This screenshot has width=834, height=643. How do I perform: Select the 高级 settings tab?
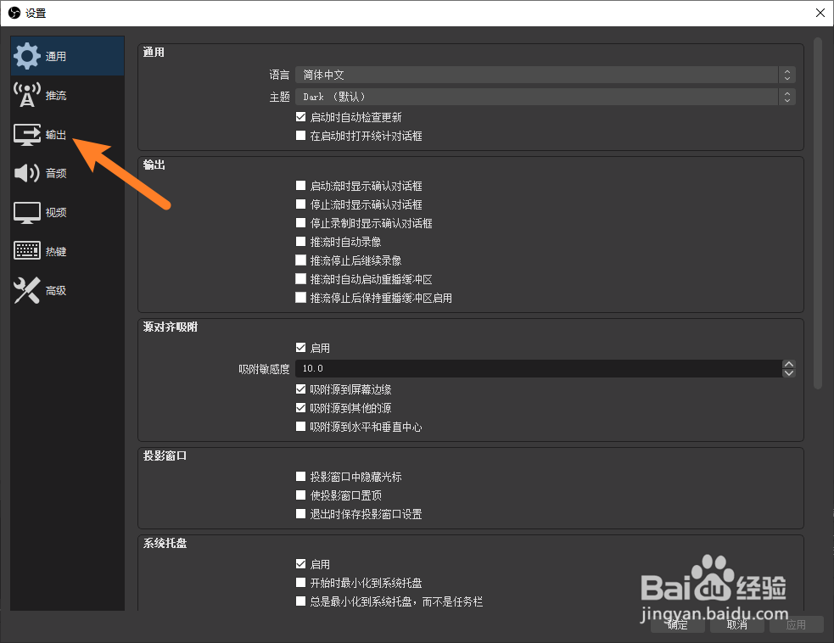coord(68,290)
